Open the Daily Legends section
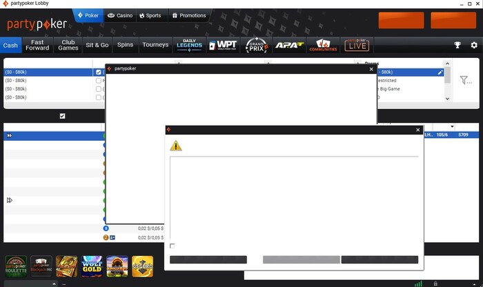 pyautogui.click(x=189, y=46)
